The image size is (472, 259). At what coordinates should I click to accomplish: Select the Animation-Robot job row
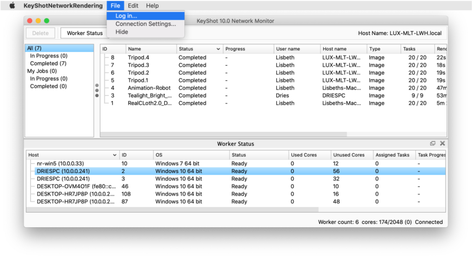[x=149, y=88]
